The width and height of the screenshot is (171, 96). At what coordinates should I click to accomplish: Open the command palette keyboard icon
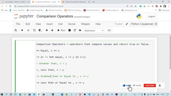(109, 30)
